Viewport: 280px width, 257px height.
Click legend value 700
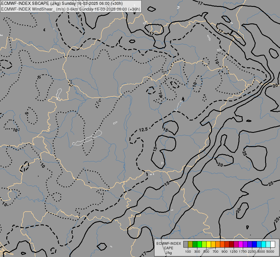[x=216, y=252]
